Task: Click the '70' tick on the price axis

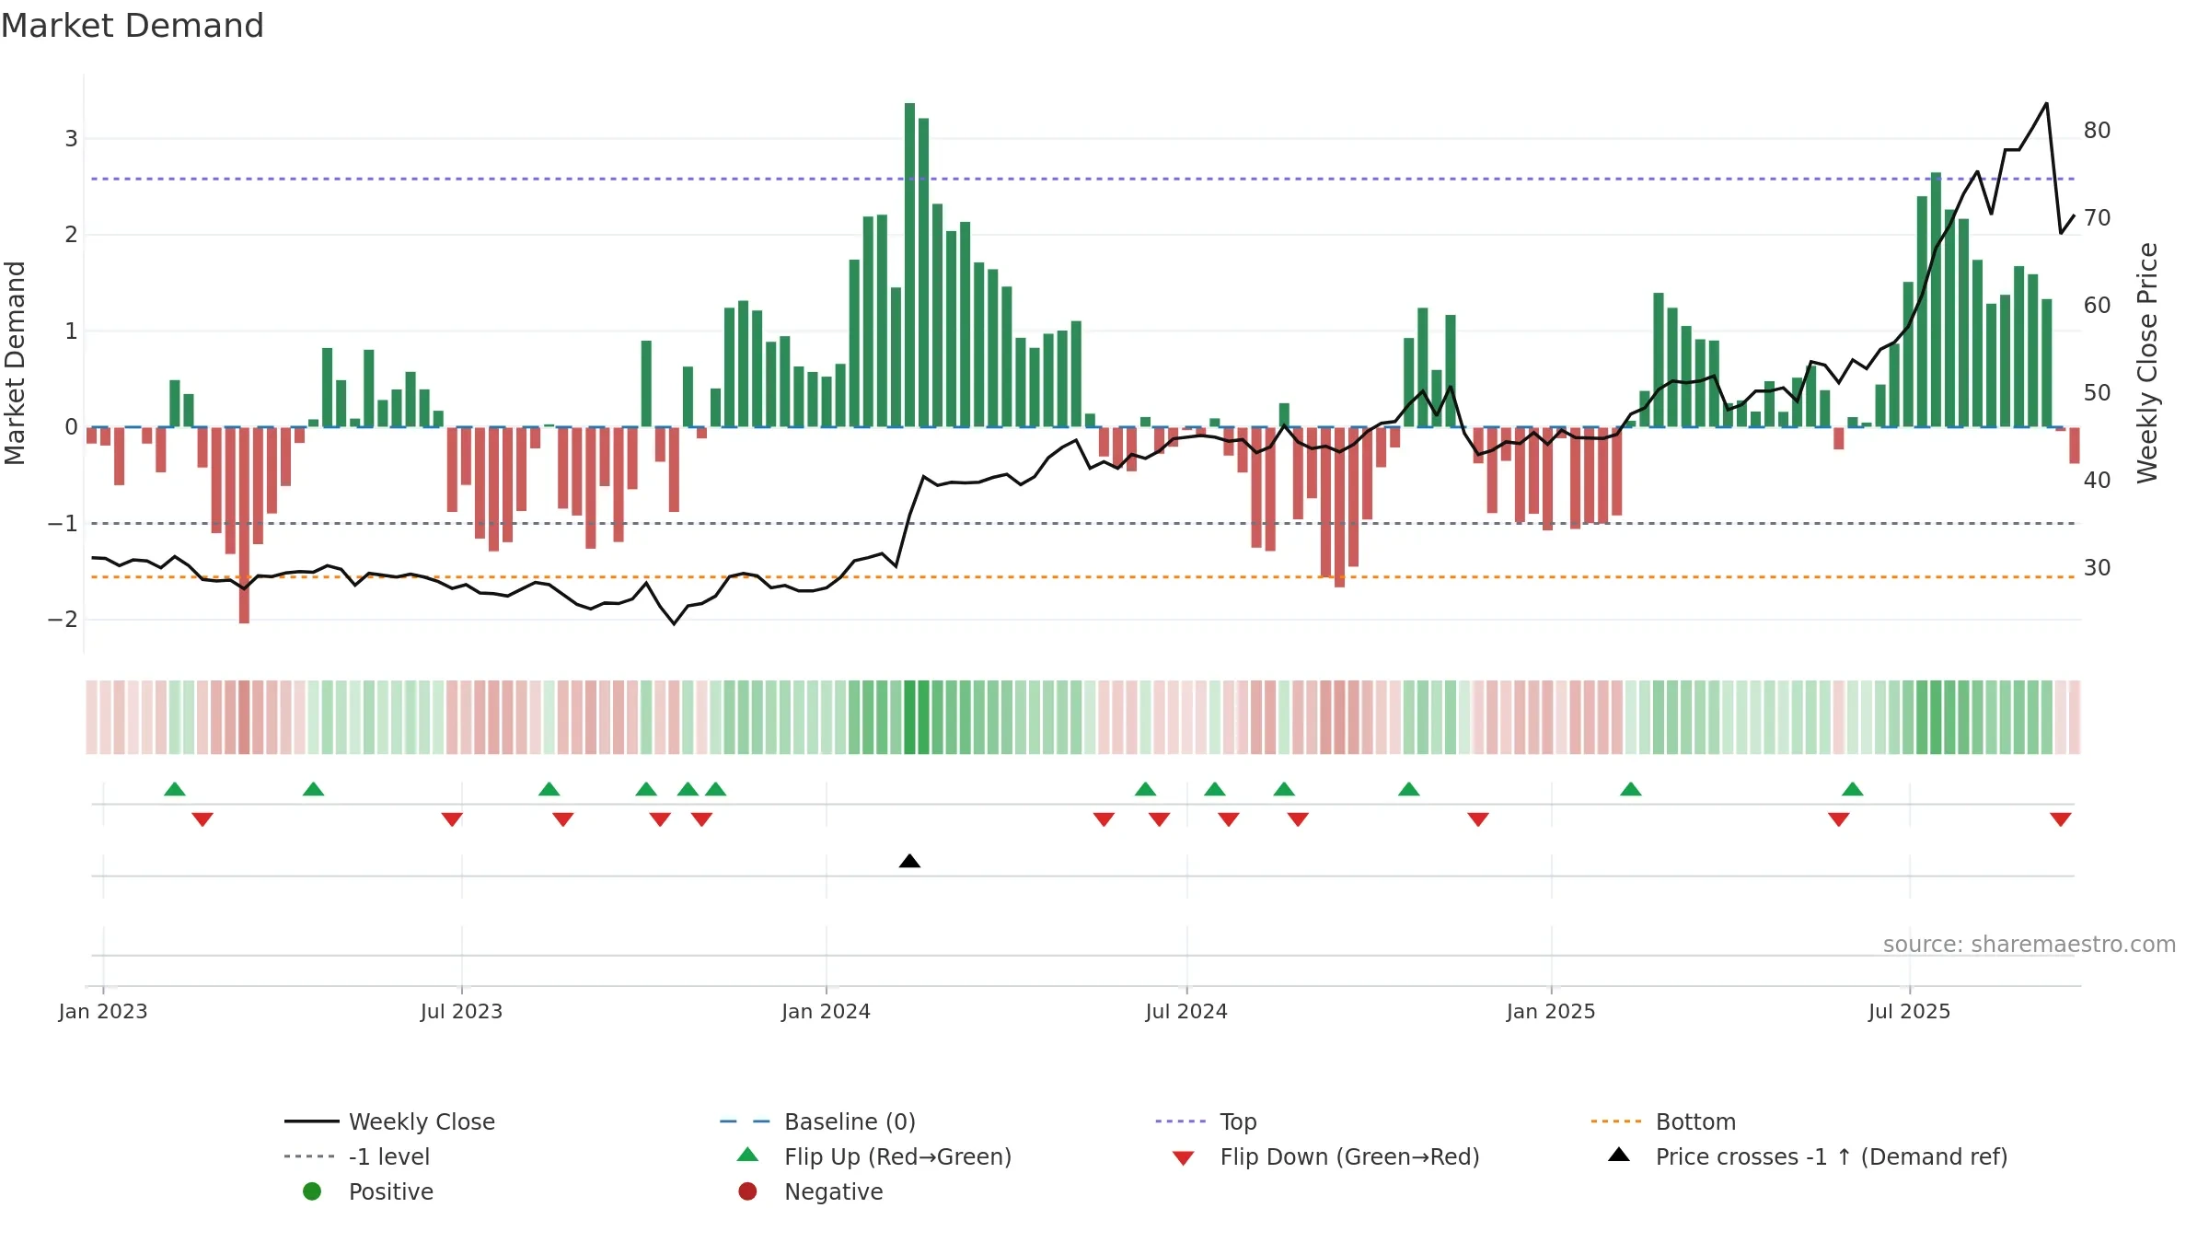Action: point(2097,217)
